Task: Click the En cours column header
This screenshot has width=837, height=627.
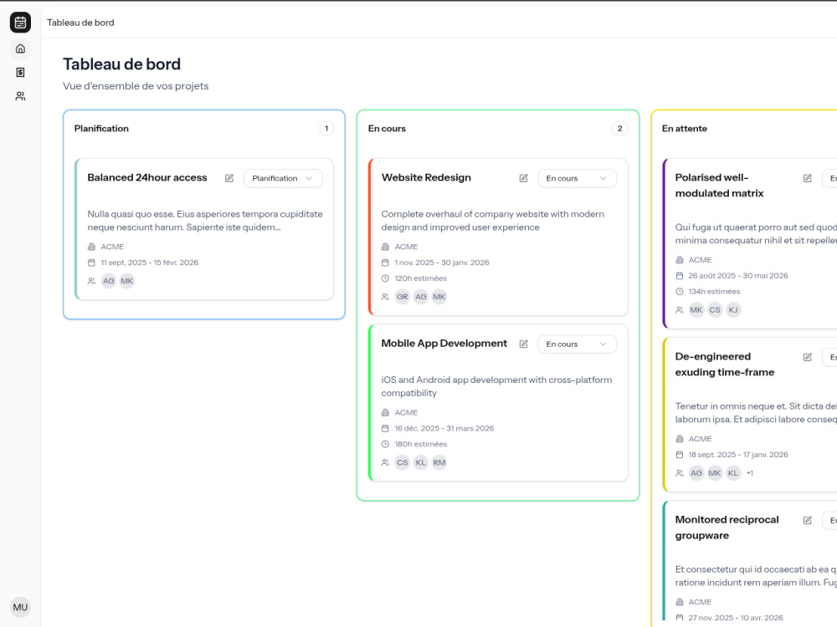Action: tap(387, 129)
